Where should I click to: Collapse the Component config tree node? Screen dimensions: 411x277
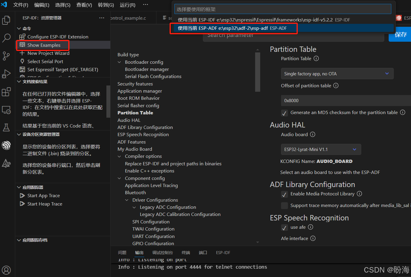(120, 178)
